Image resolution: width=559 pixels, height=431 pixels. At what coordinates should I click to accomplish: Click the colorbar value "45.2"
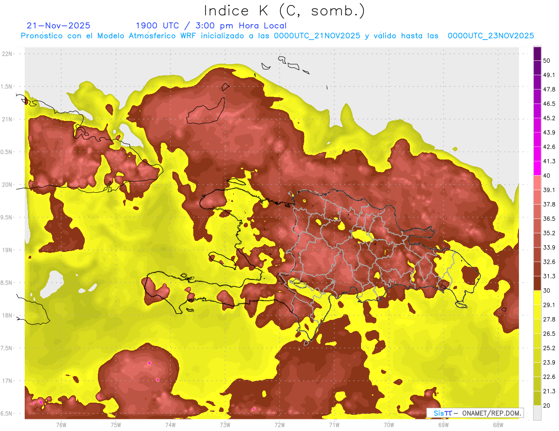tap(549, 118)
